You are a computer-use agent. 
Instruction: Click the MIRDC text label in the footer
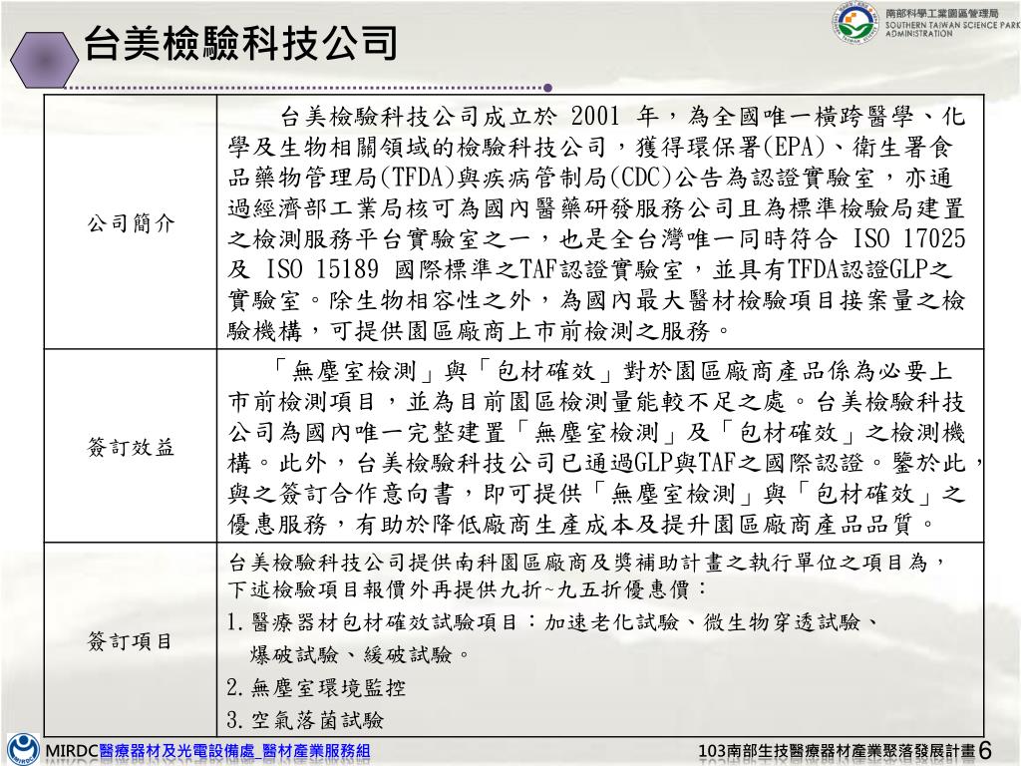point(71,751)
